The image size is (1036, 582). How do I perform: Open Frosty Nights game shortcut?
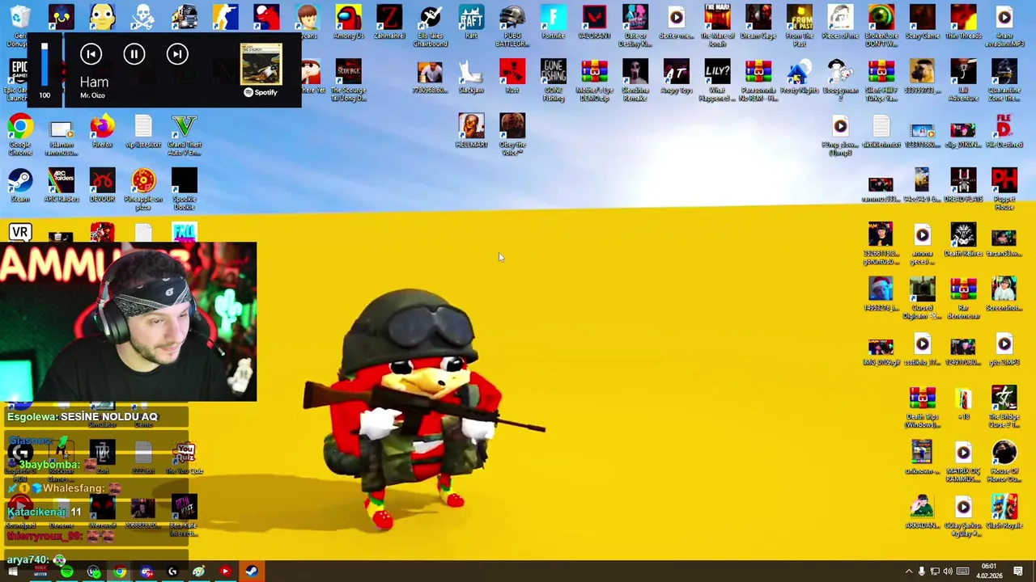click(x=800, y=76)
